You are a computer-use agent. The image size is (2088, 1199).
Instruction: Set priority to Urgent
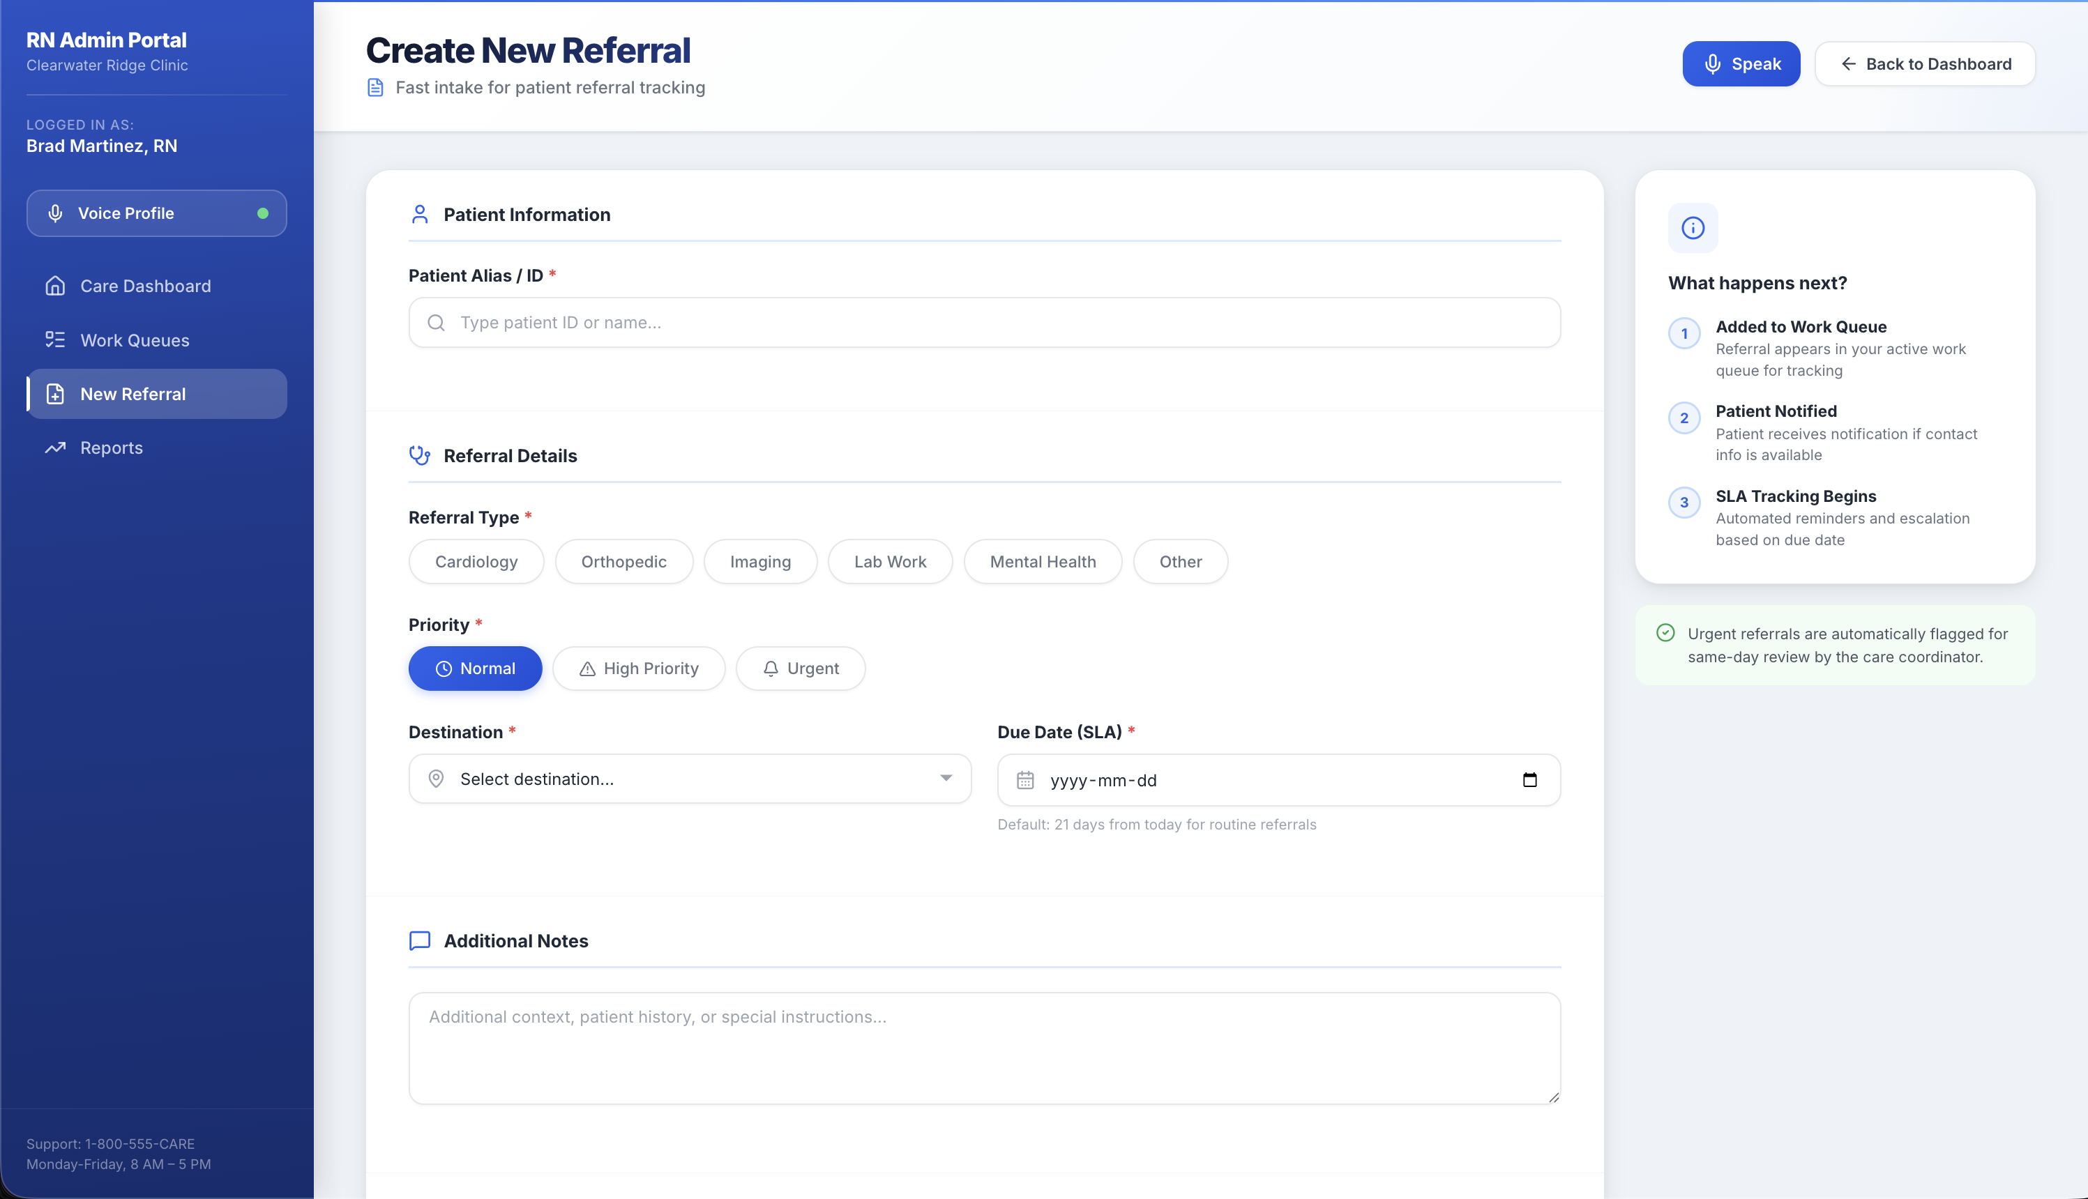[x=800, y=669]
